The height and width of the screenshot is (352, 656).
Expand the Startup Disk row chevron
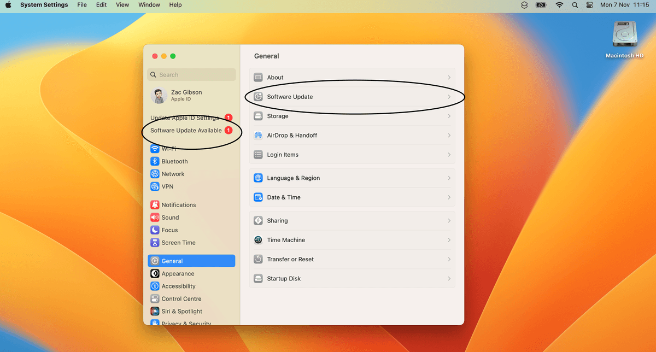tap(449, 279)
